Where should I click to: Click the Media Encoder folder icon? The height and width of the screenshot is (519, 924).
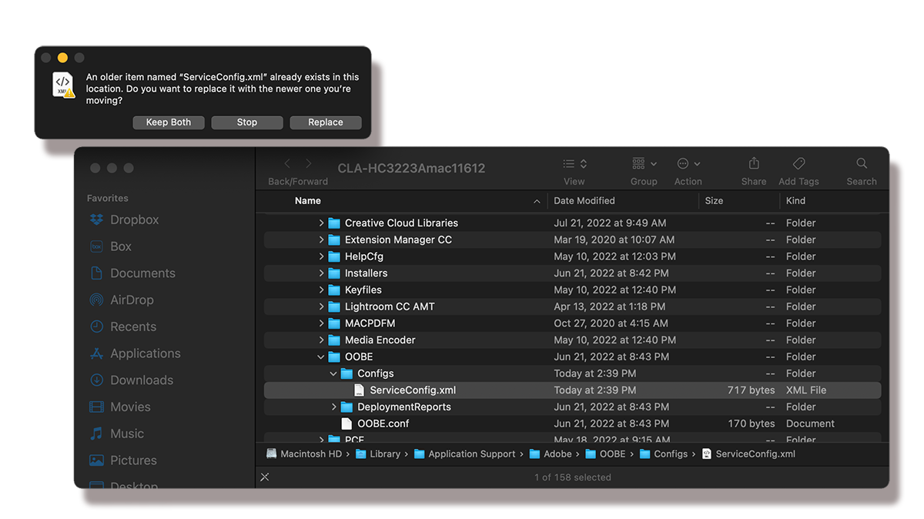(334, 340)
